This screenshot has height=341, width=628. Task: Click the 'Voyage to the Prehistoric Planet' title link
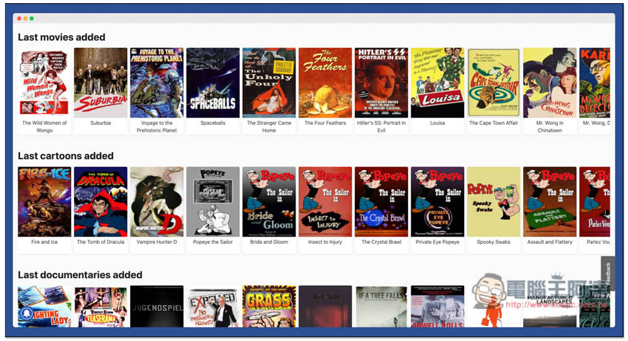[157, 127]
